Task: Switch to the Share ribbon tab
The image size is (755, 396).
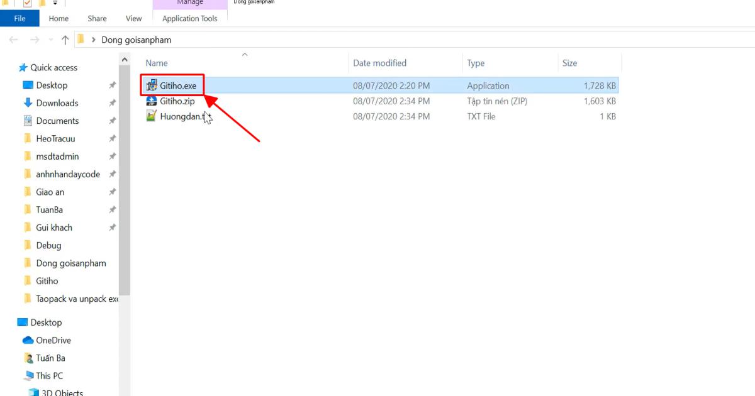Action: pyautogui.click(x=97, y=18)
